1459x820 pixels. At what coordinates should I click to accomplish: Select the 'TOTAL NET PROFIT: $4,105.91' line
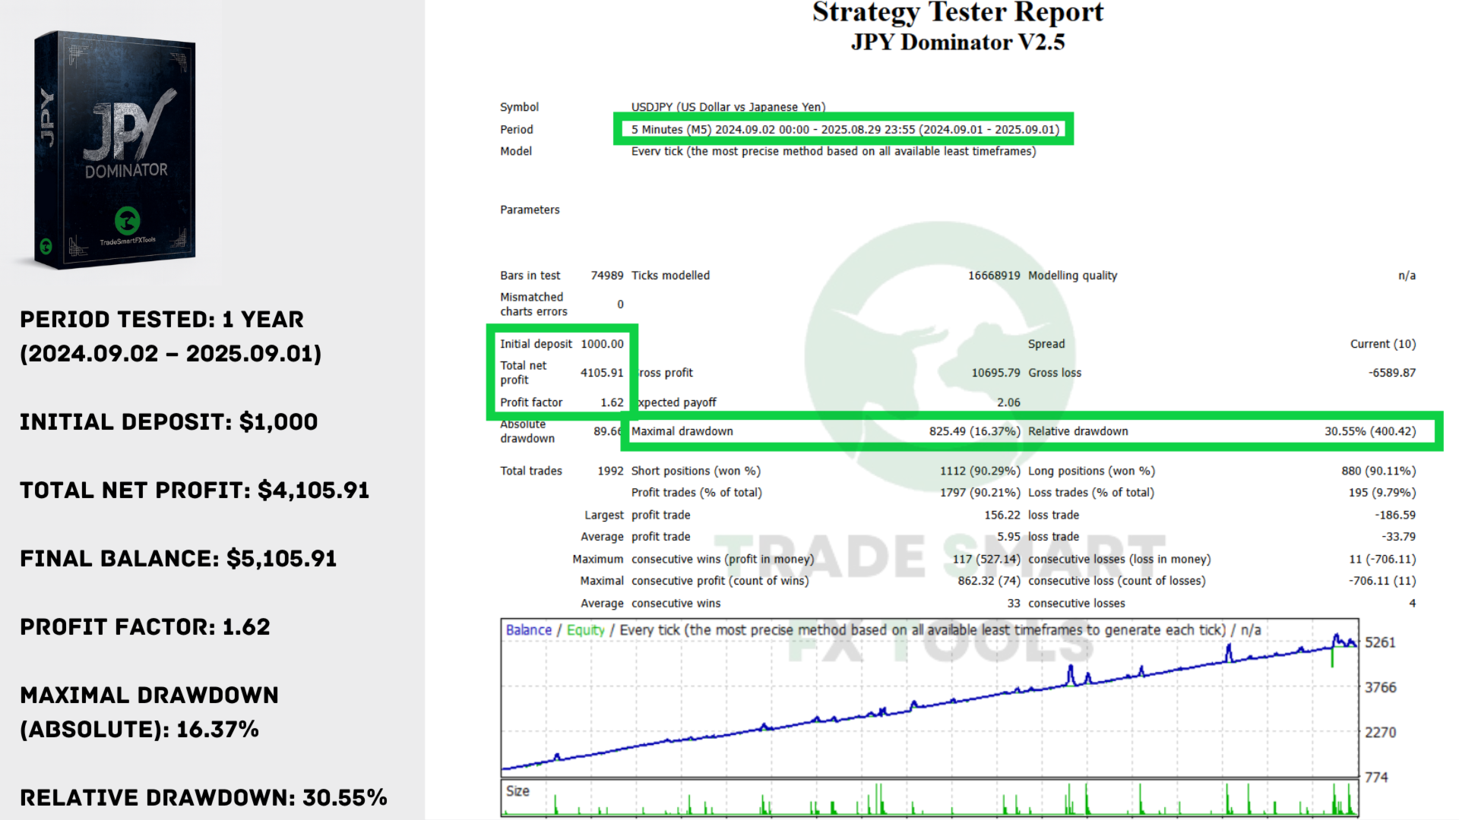[x=195, y=490]
